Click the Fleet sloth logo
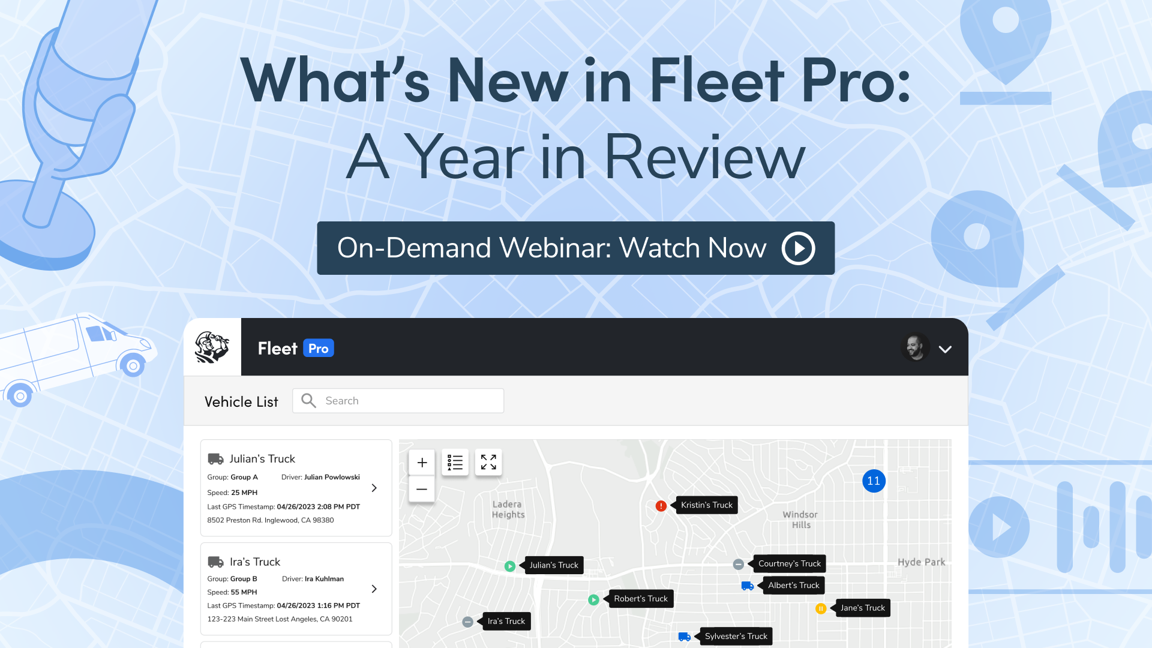Image resolution: width=1152 pixels, height=648 pixels. coord(213,347)
